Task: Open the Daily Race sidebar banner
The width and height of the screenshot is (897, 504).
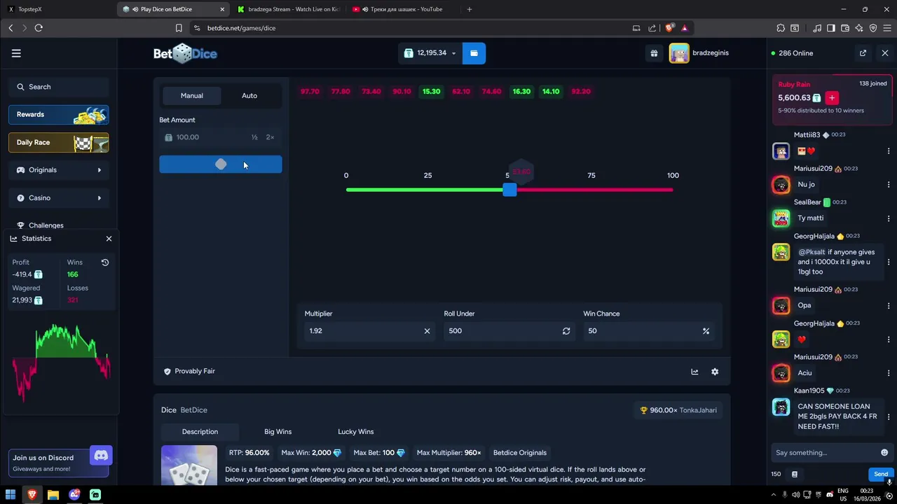Action: [x=59, y=143]
